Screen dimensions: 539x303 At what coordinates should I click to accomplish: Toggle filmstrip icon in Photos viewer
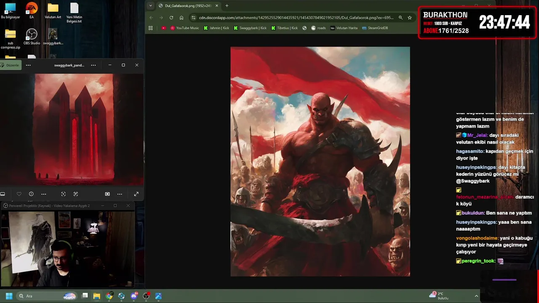click(x=3, y=194)
